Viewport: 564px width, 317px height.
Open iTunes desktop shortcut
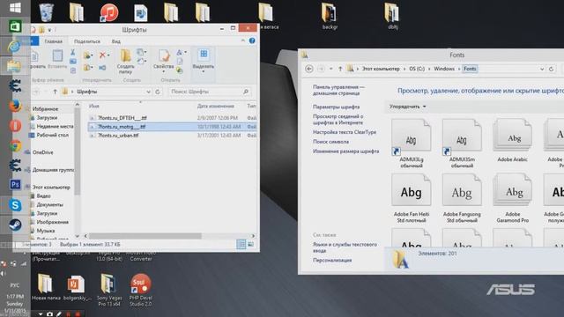(x=108, y=12)
